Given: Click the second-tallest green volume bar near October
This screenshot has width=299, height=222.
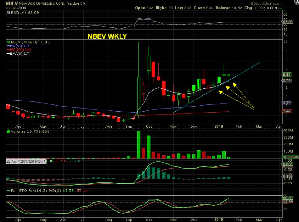Looking at the screenshot, I should (148, 147).
